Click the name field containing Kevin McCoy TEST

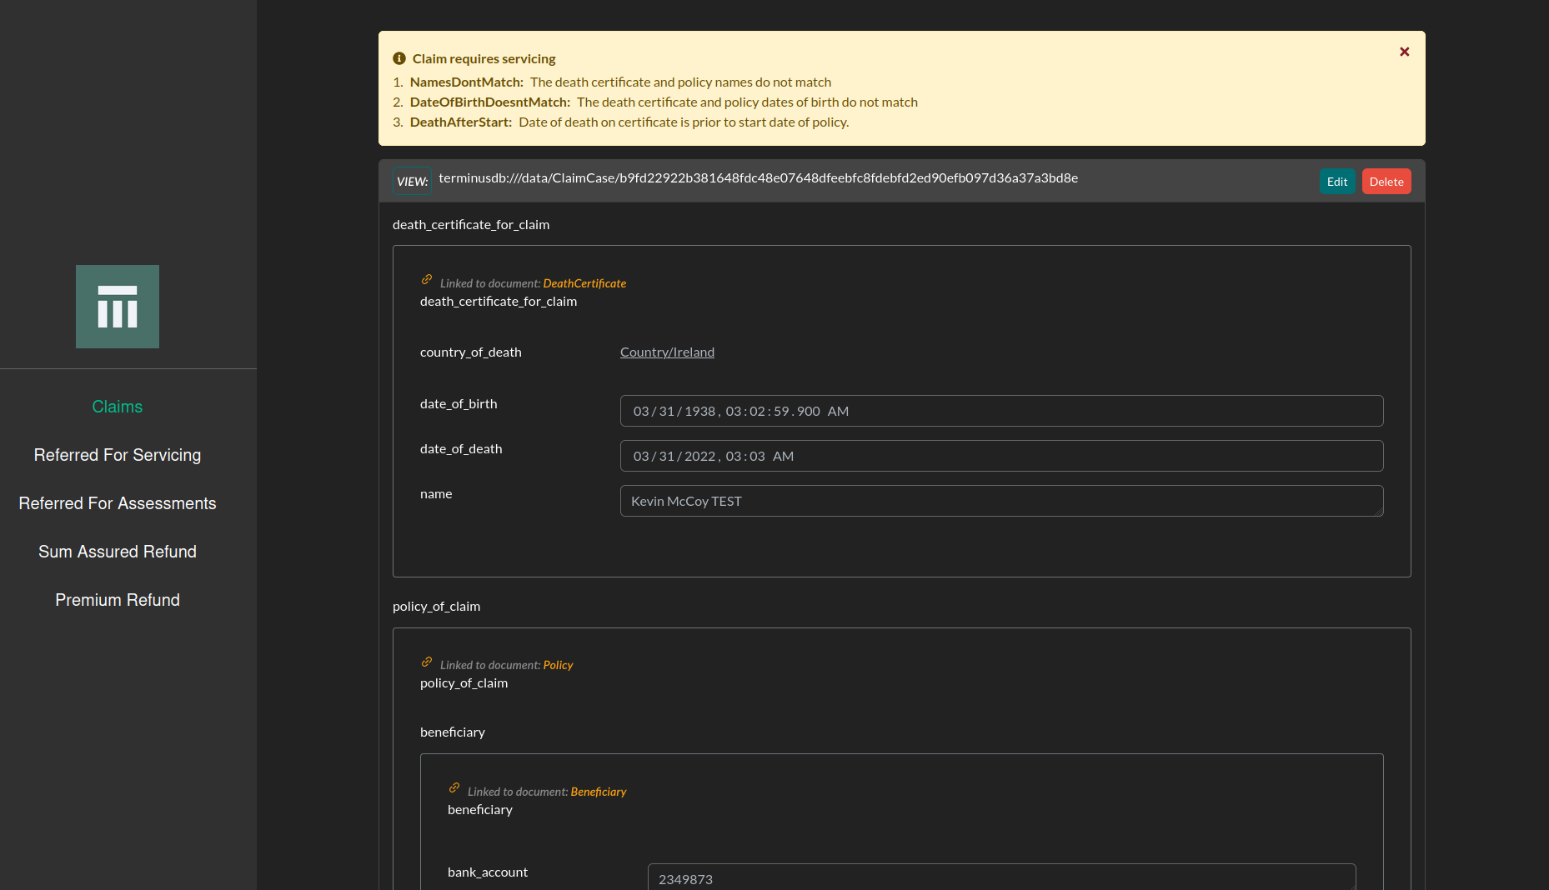click(x=1002, y=501)
